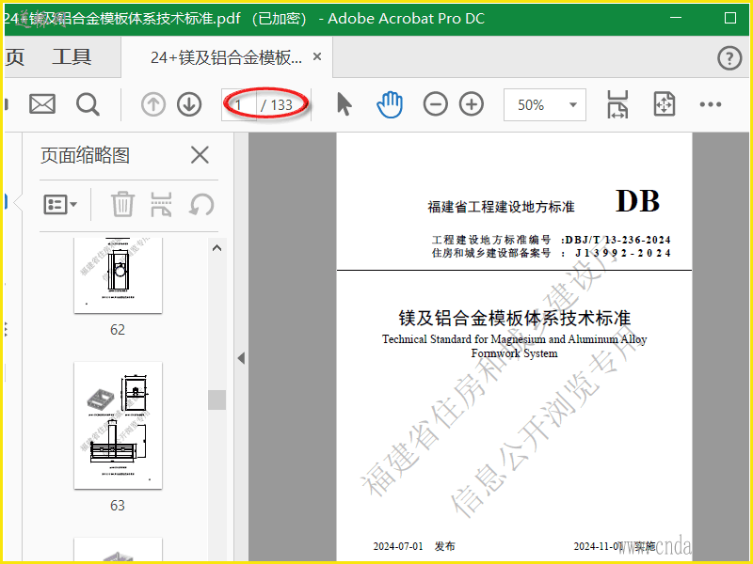Viewport: 753px width, 564px height.
Task: Click the English title Technical Standard text
Action: (x=514, y=346)
